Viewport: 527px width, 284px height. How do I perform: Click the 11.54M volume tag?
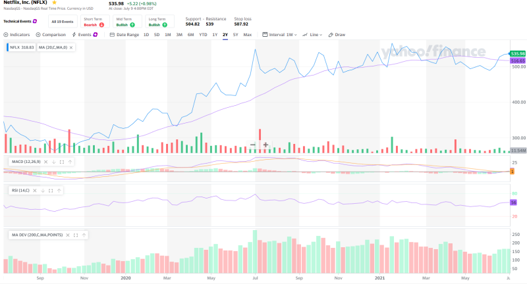tap(518, 151)
